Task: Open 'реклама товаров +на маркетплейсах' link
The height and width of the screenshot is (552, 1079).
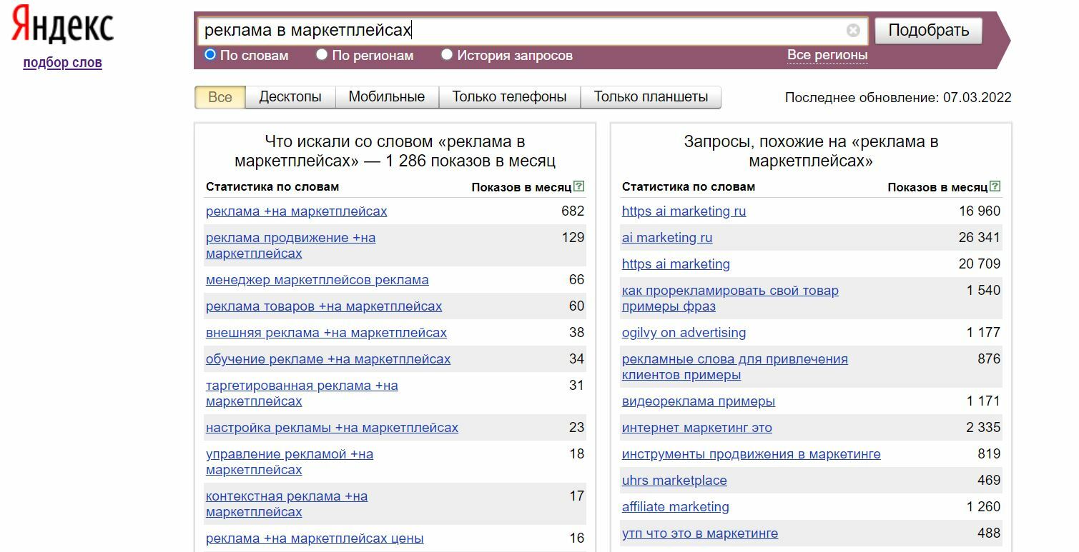Action: [x=324, y=306]
